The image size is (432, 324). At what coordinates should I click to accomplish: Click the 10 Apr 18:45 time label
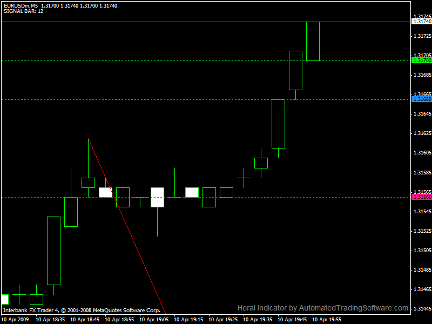[x=85, y=320]
